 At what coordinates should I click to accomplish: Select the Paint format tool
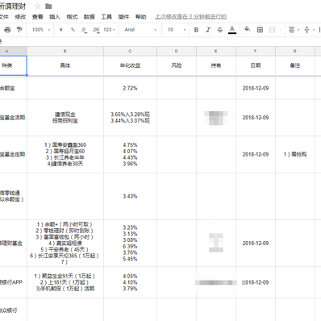[x=19, y=30]
